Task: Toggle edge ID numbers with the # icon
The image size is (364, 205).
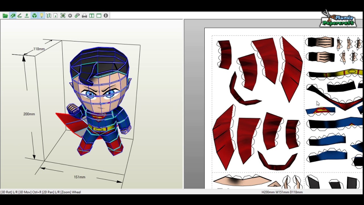Action: click(x=27, y=16)
